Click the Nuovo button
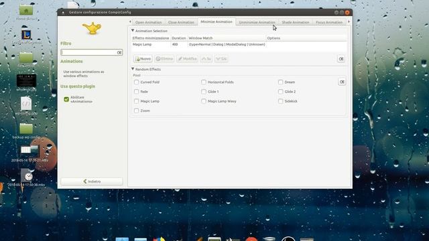 coord(143,59)
